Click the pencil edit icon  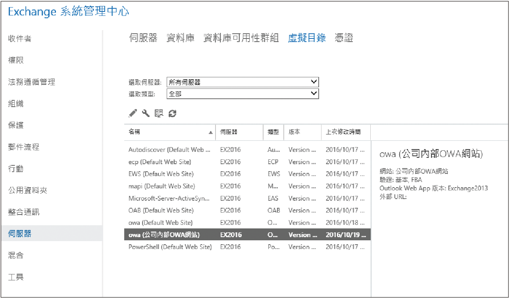133,113
